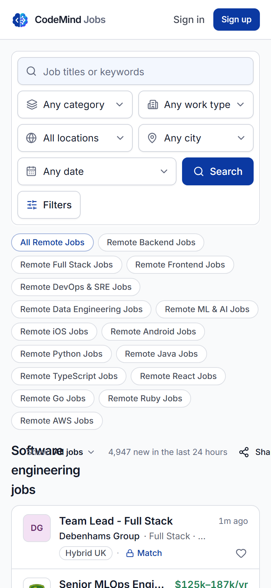This screenshot has height=588, width=271.
Task: Select the Remote TypeScript Jobs chip
Action: (69, 376)
